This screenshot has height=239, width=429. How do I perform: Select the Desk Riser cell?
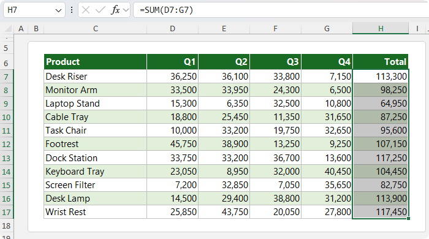coord(95,77)
